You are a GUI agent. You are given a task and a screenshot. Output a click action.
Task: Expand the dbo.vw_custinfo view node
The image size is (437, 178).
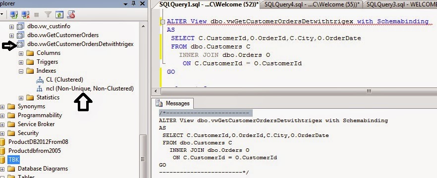point(11,27)
